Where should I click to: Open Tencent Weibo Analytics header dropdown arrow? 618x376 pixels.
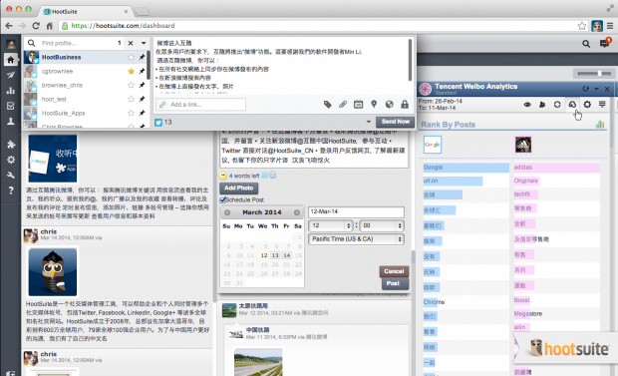tap(596, 89)
